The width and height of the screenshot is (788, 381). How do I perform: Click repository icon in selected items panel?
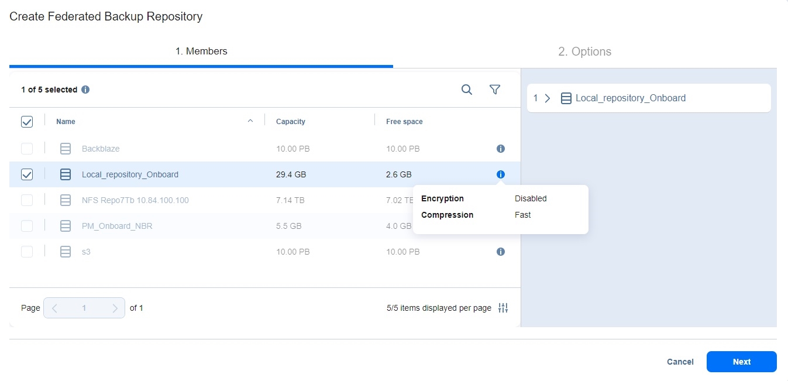tap(566, 98)
